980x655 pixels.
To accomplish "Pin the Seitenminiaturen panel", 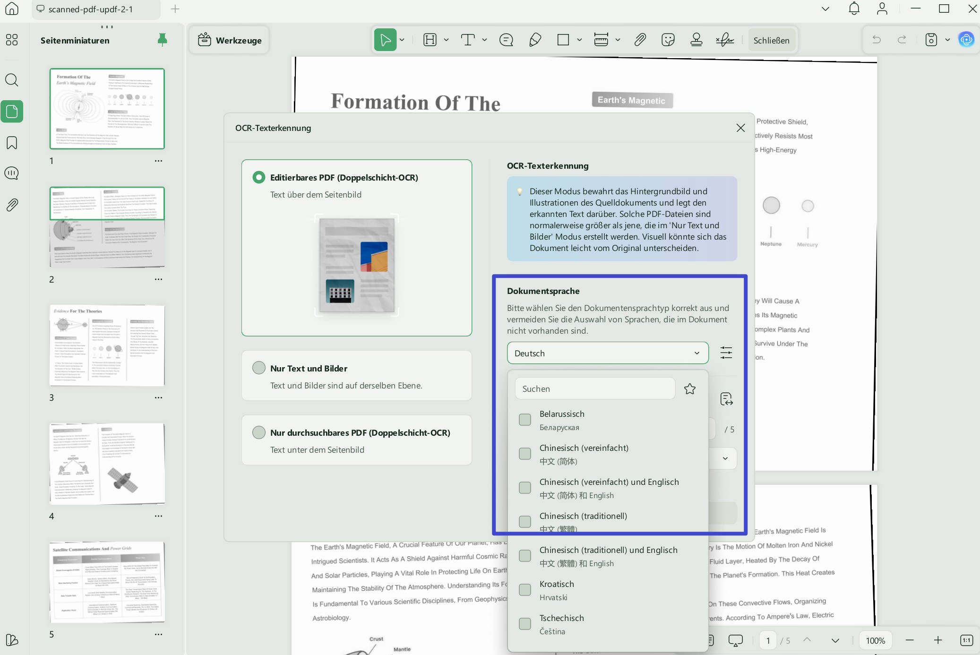I will (x=162, y=40).
